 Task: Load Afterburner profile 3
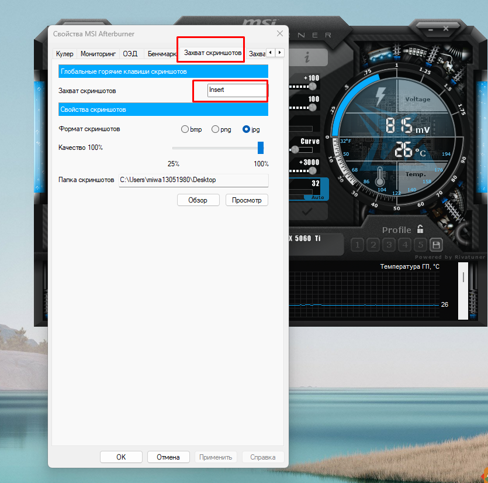click(x=389, y=245)
